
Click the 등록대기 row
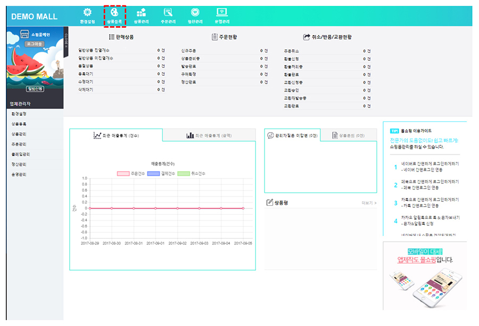121,74
